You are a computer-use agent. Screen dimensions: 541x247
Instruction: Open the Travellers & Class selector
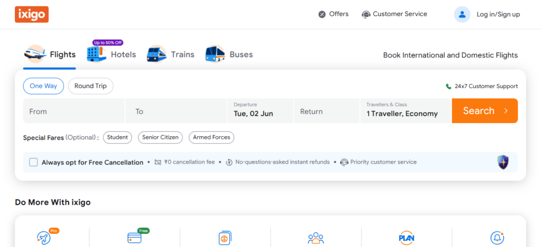coord(406,111)
